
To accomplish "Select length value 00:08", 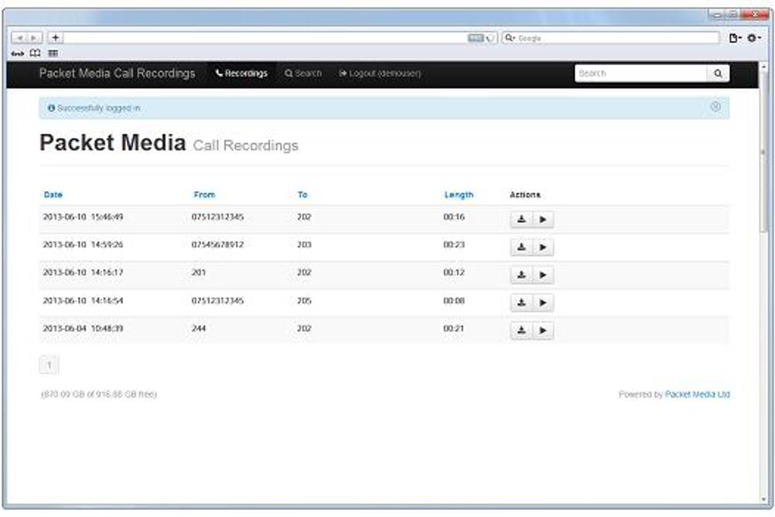I will 454,300.
